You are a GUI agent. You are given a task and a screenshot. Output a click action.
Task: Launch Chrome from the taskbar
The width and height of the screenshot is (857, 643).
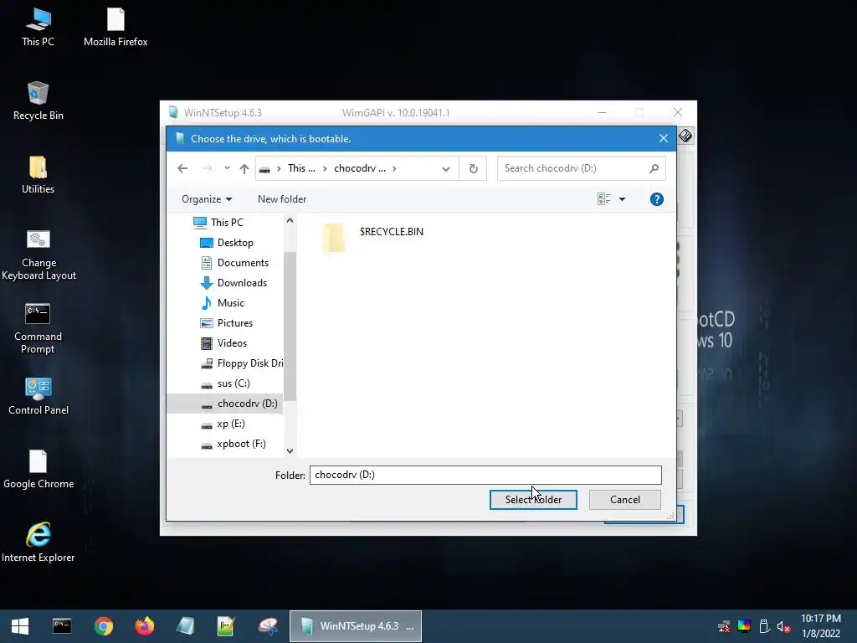[103, 626]
